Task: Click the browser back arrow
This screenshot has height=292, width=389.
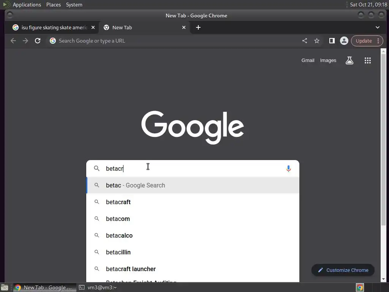Action: pos(13,41)
